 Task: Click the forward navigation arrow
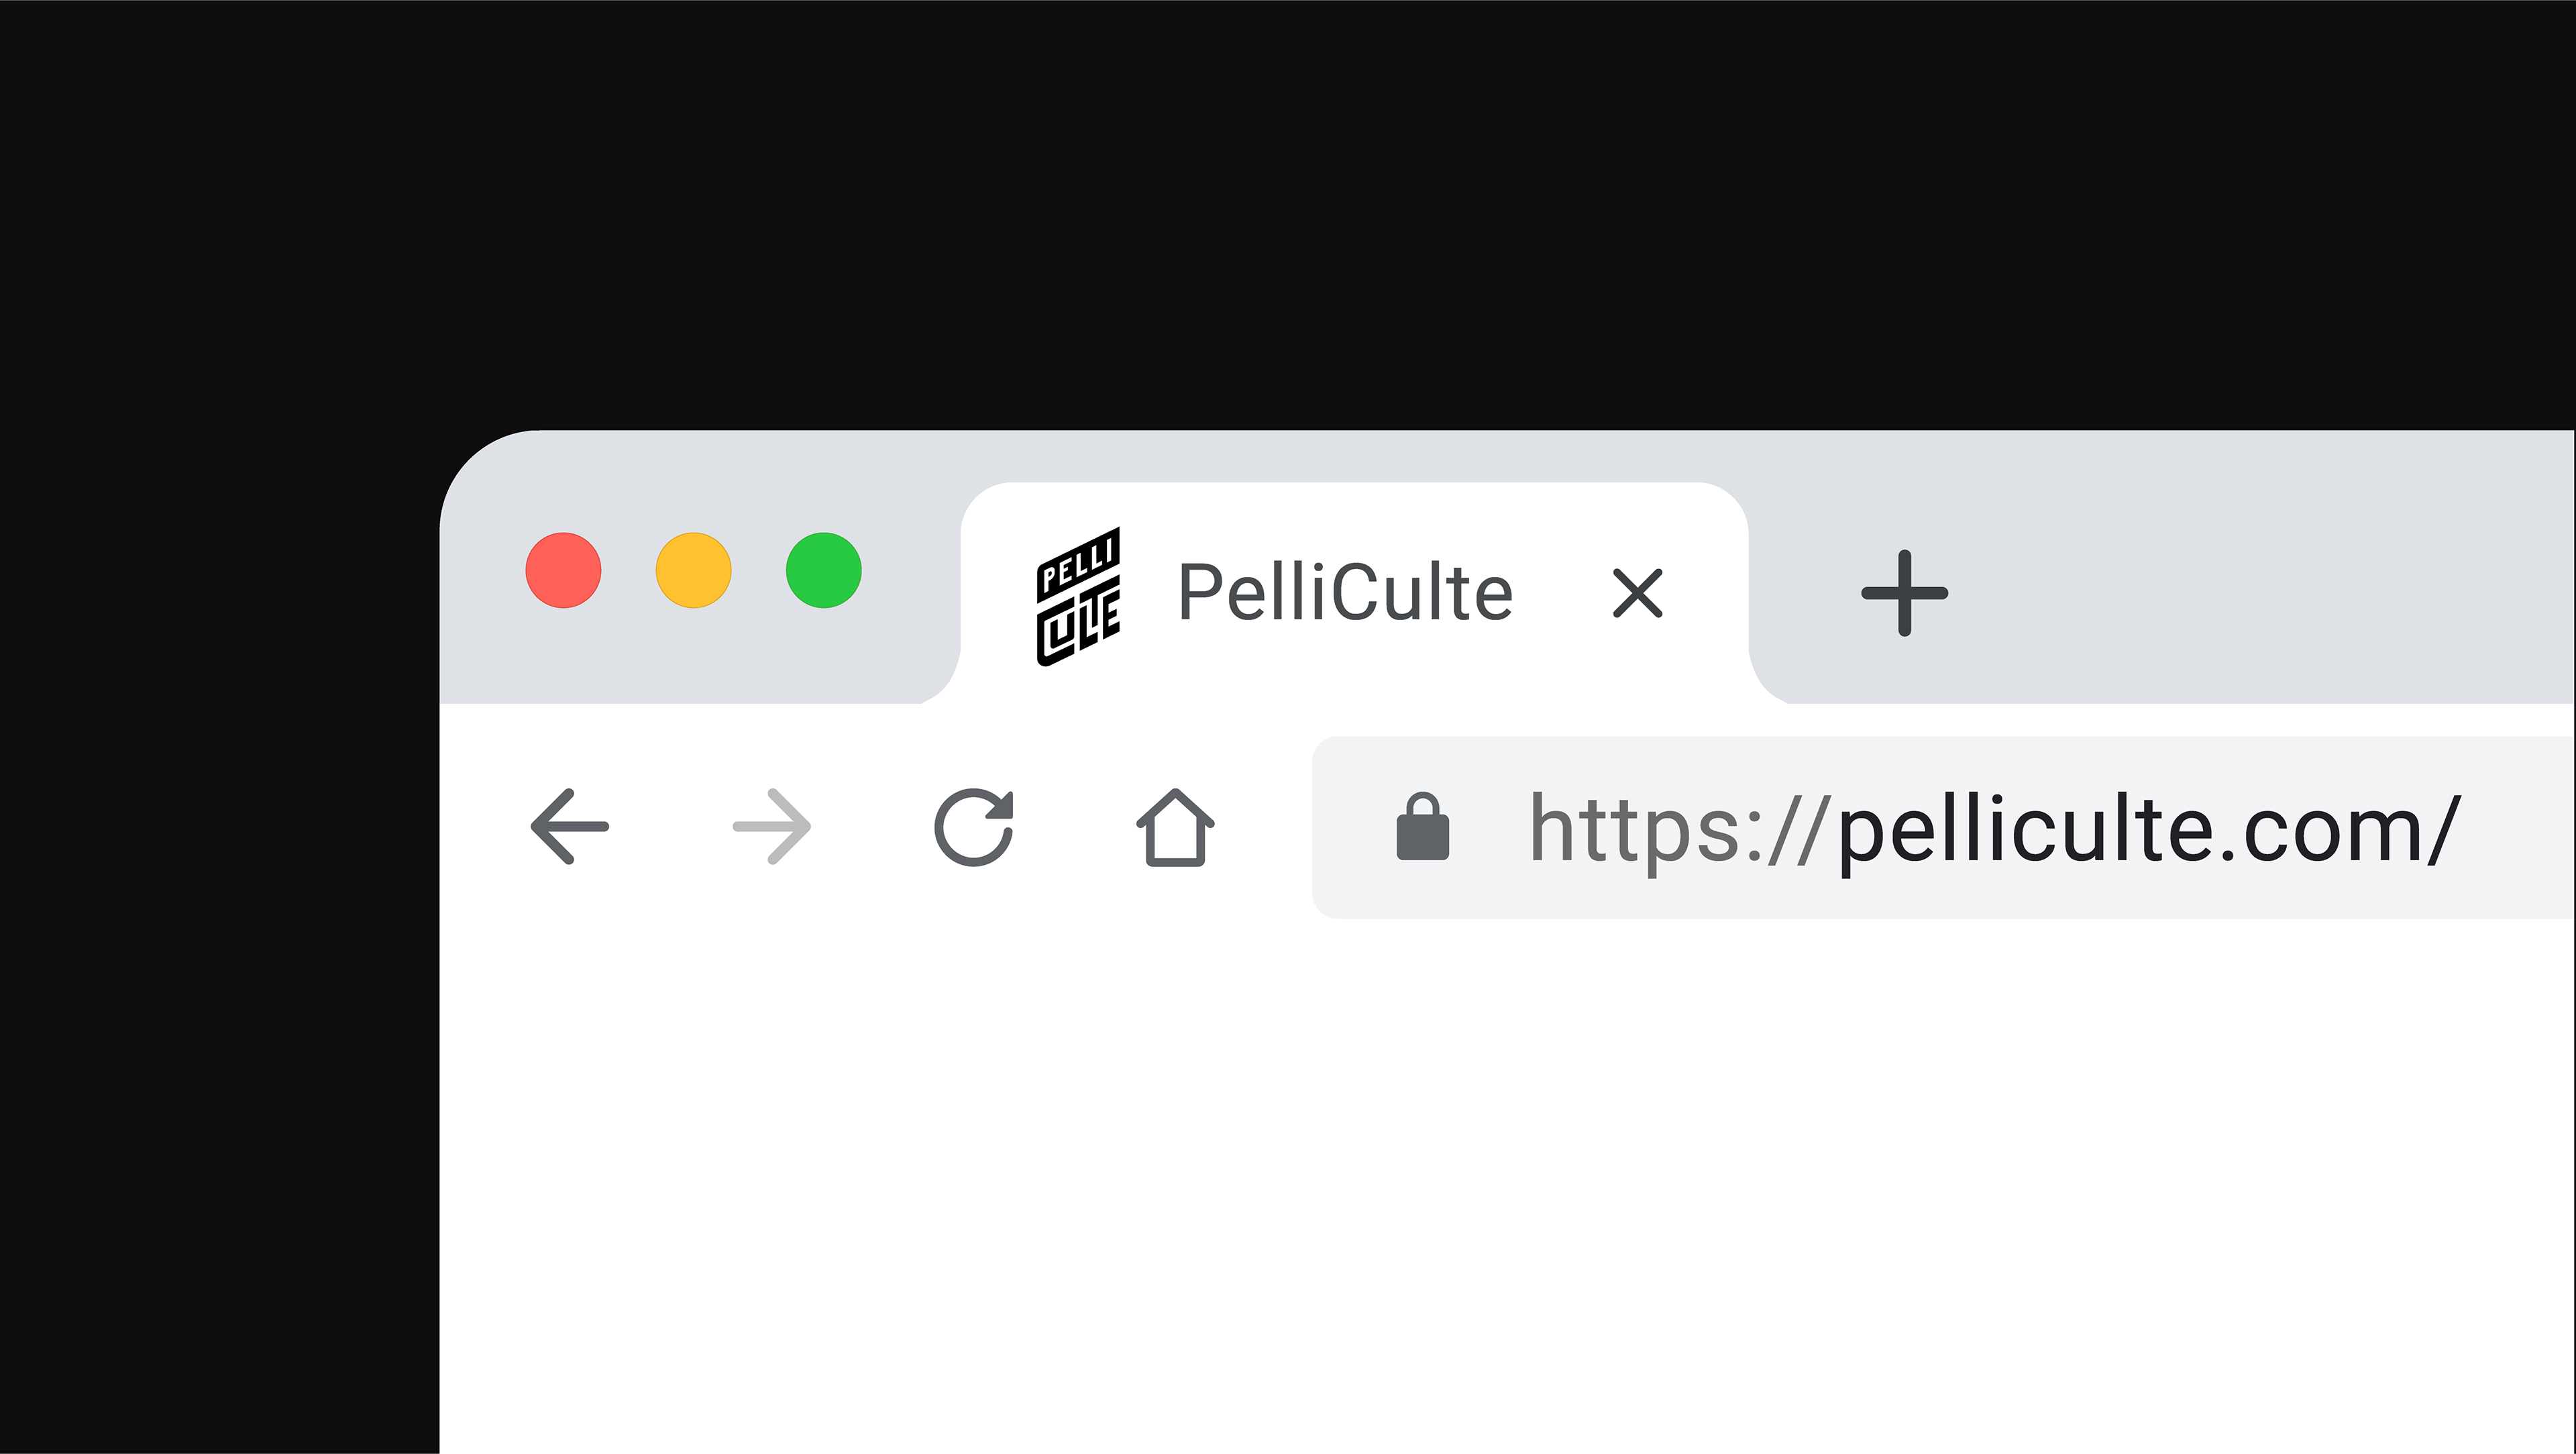click(x=772, y=826)
